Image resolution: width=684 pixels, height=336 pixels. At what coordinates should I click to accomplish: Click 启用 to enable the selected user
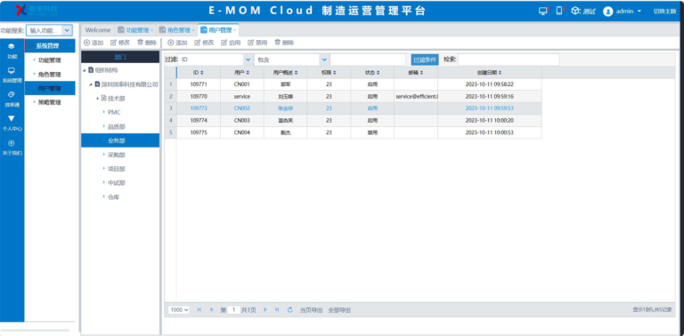coord(231,43)
